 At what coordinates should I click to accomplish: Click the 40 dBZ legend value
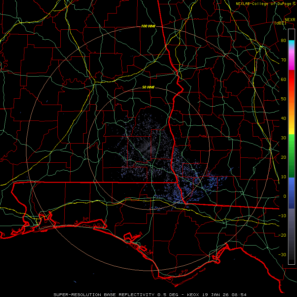point(283,118)
